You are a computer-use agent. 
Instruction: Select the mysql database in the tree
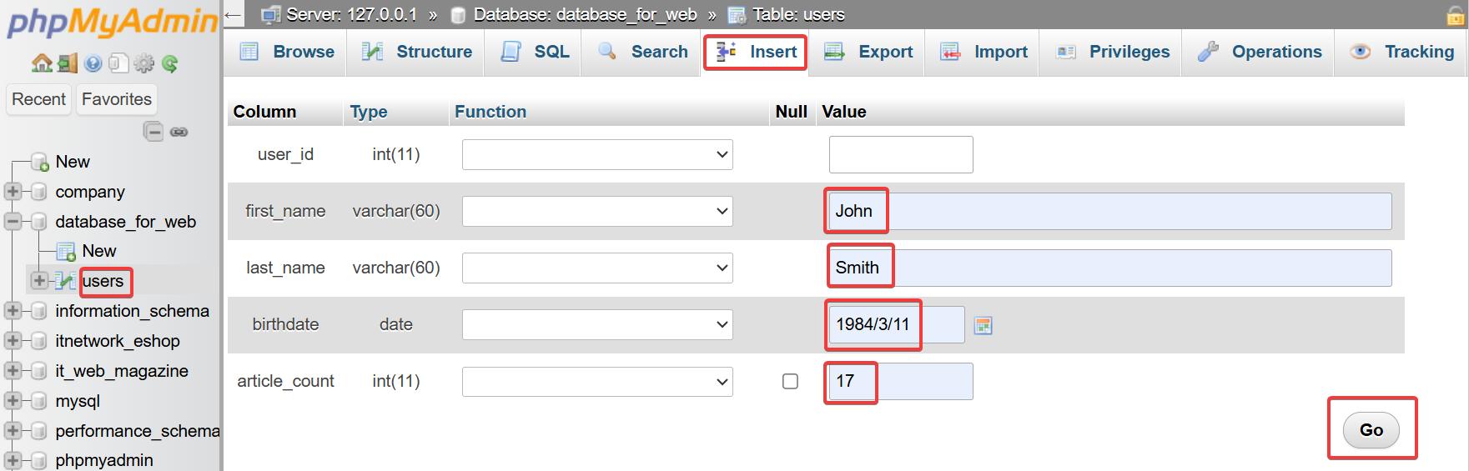tap(78, 401)
